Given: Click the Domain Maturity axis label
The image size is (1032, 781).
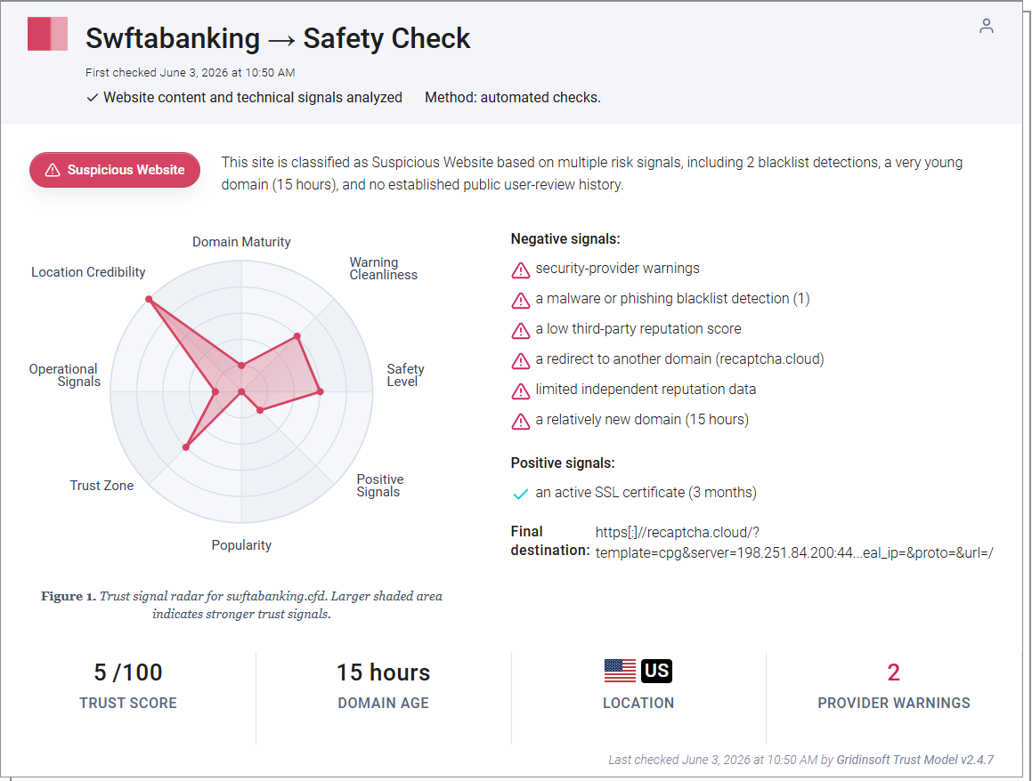Looking at the screenshot, I should pos(241,241).
